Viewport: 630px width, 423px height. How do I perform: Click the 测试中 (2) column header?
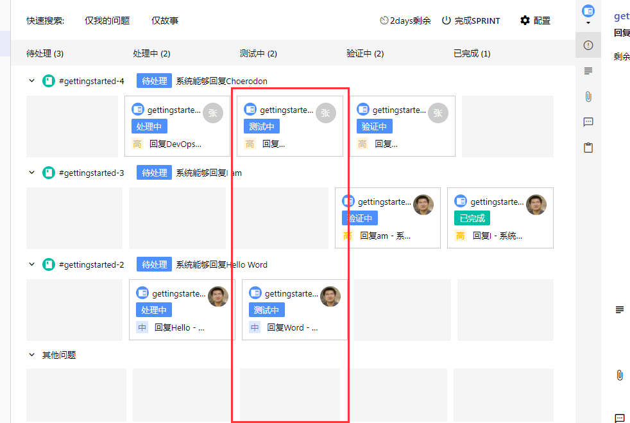[258, 53]
